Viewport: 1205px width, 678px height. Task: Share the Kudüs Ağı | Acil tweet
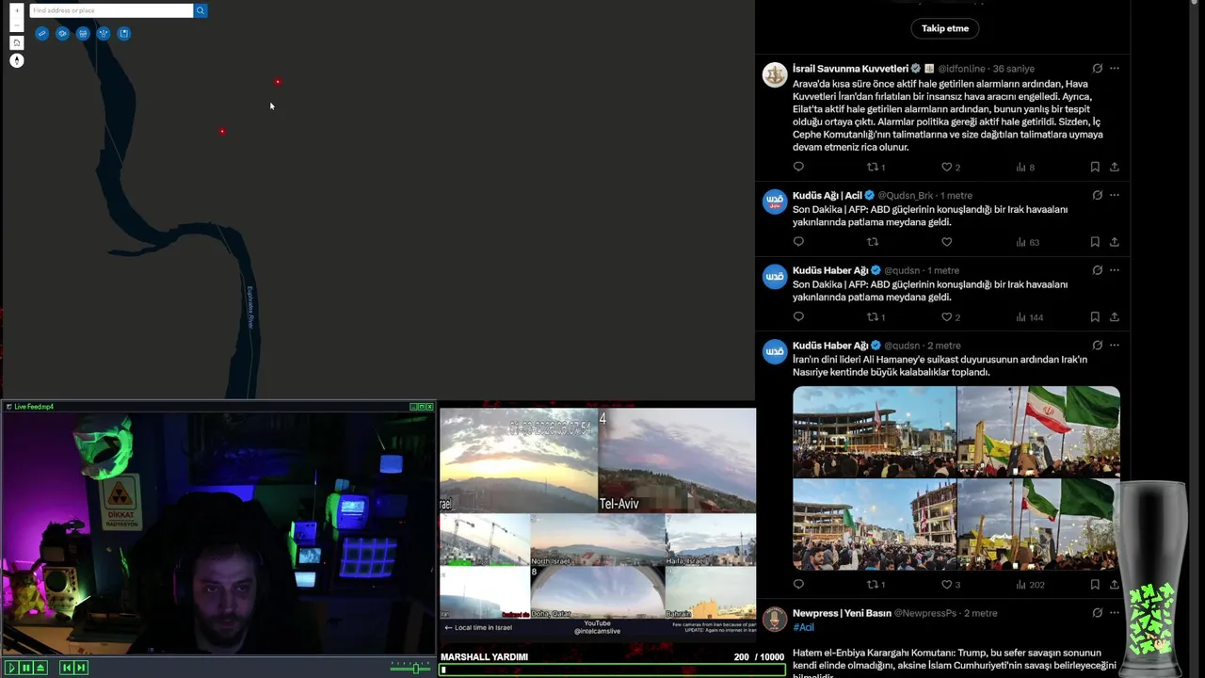[x=1115, y=242]
